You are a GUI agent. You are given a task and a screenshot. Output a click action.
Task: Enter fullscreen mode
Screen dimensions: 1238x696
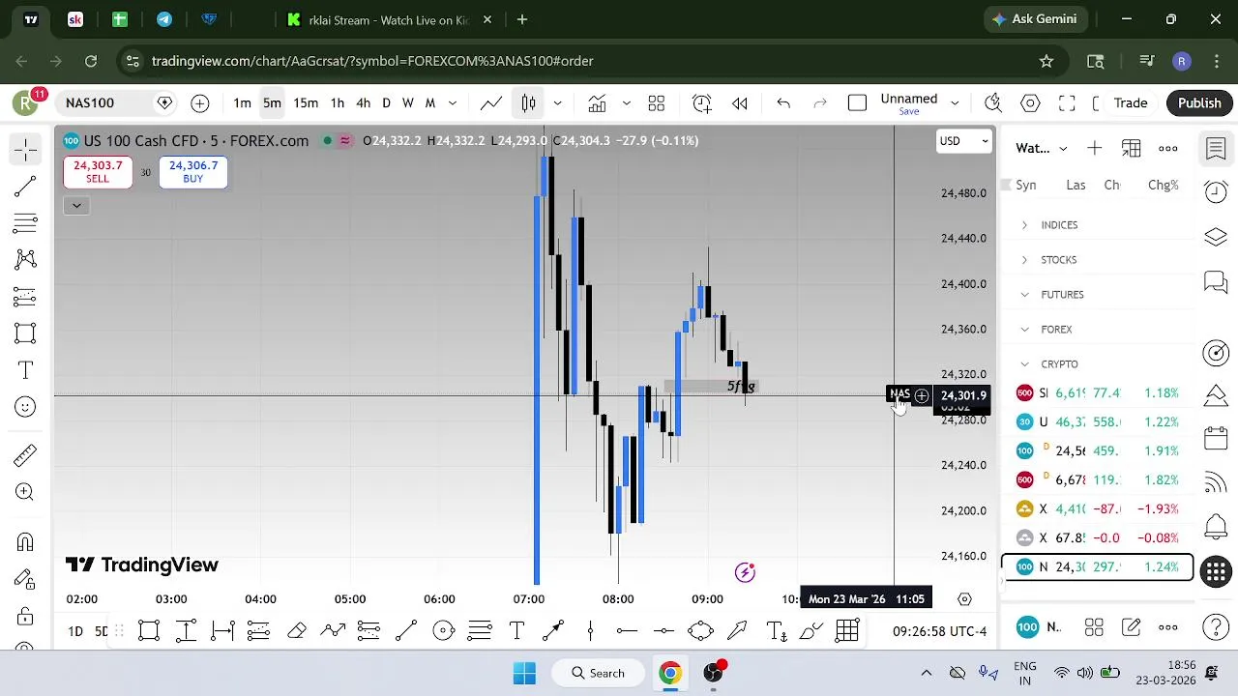(x=1067, y=103)
